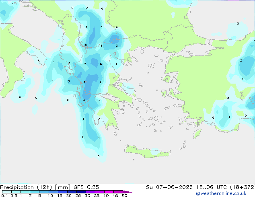
Task: Click the 0.1–0.5 mm legend color box
Action: (7, 192)
